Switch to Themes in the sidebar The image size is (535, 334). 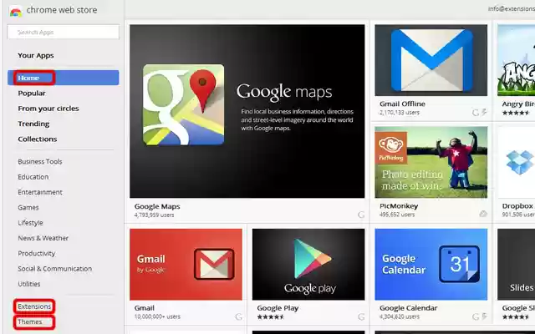tap(30, 321)
